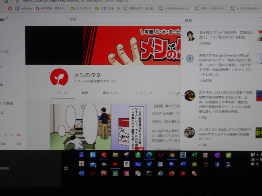Open the radiko taskbar icon
The height and width of the screenshot is (196, 262).
[x=93, y=155]
